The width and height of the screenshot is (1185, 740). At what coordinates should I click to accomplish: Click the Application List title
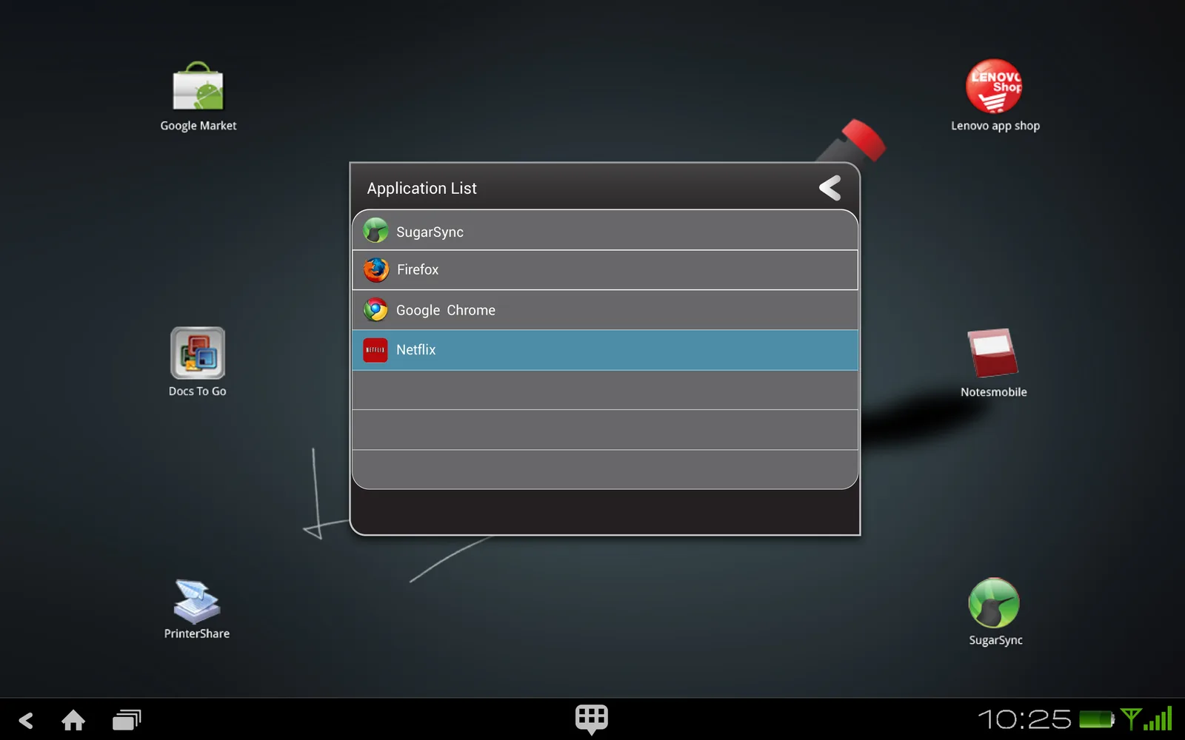[421, 189]
